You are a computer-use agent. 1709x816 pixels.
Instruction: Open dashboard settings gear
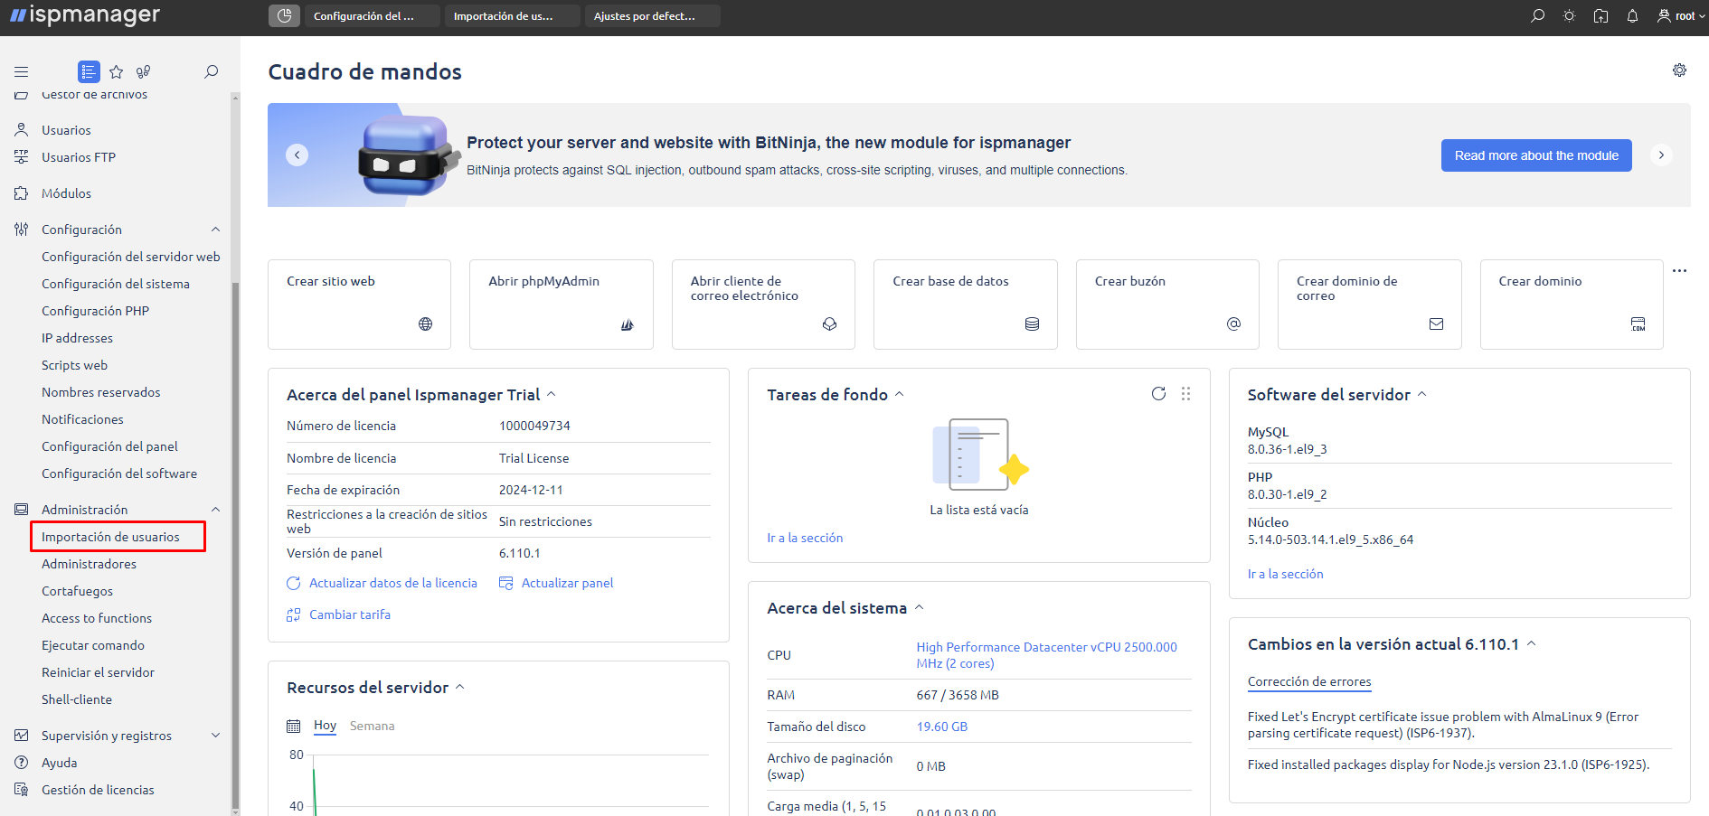coord(1679,70)
